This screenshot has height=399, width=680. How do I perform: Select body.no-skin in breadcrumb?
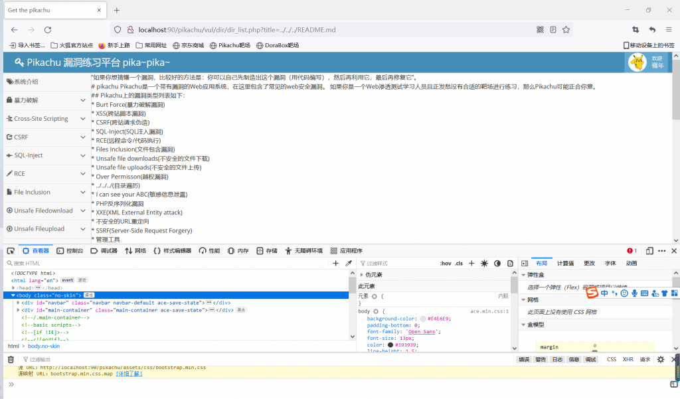(44, 346)
